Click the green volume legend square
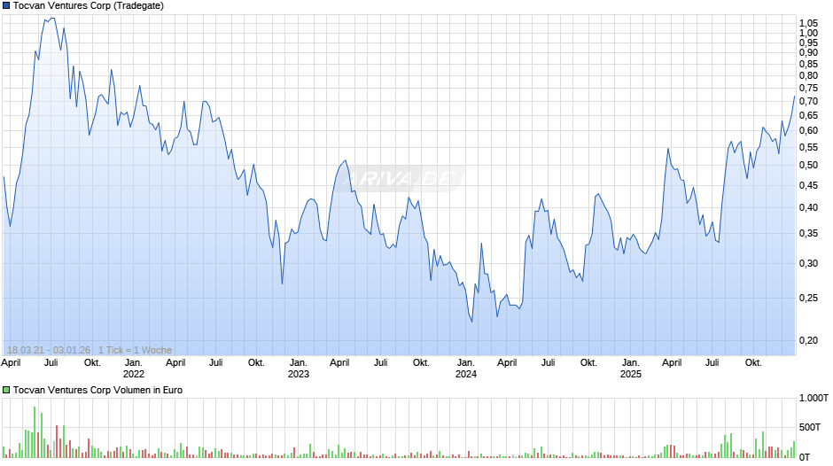833x466 pixels. 6,390
